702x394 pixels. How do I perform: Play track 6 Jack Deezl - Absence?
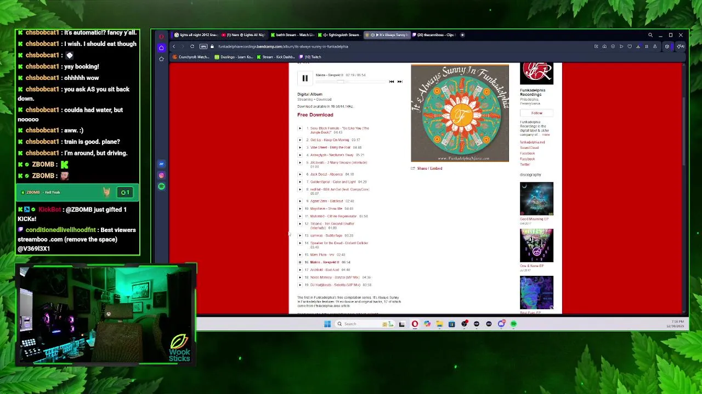(x=300, y=175)
